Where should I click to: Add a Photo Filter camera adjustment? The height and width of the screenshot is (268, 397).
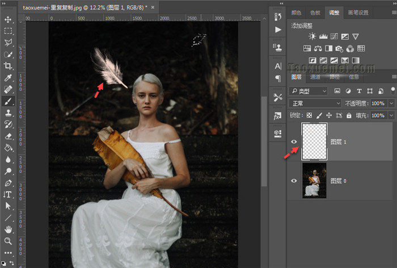(x=339, y=48)
